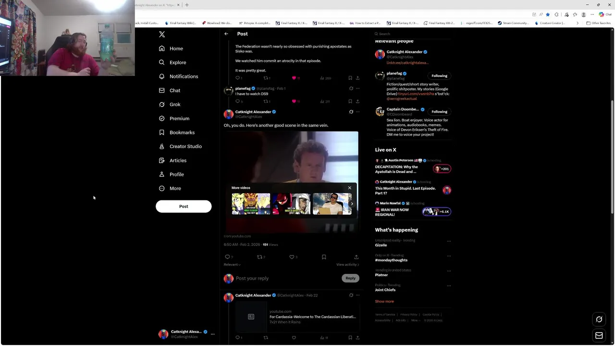
Task: Click Grok icon on 'Oh, you do' post
Action: pos(351,112)
